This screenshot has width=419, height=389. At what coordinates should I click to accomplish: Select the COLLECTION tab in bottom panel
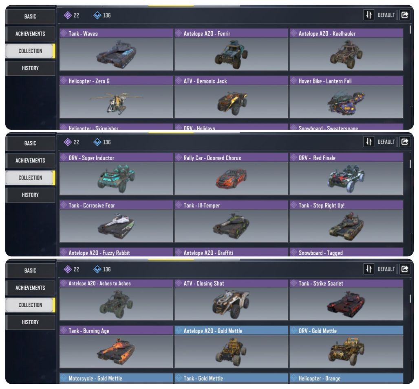[x=30, y=305]
